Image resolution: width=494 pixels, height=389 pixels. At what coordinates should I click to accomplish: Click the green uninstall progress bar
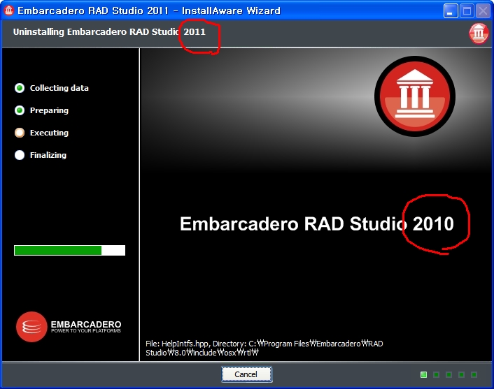click(69, 250)
